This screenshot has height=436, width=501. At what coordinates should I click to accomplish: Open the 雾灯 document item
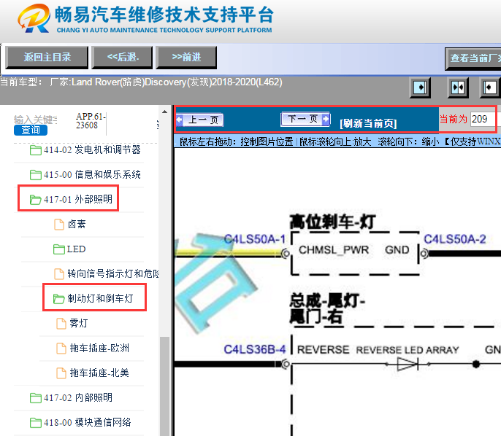coord(78,323)
